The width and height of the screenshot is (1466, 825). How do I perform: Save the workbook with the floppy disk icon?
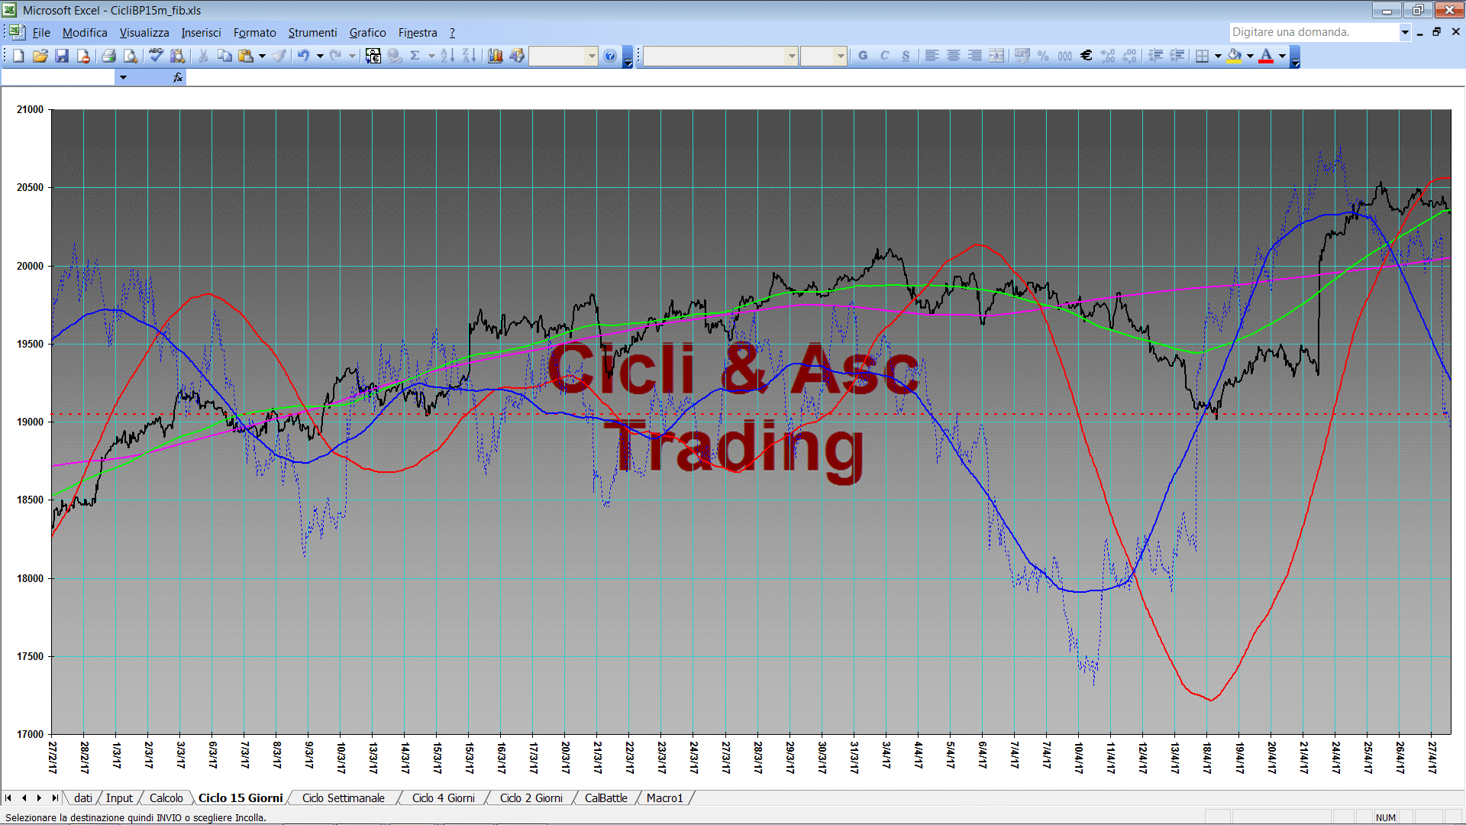tap(62, 56)
